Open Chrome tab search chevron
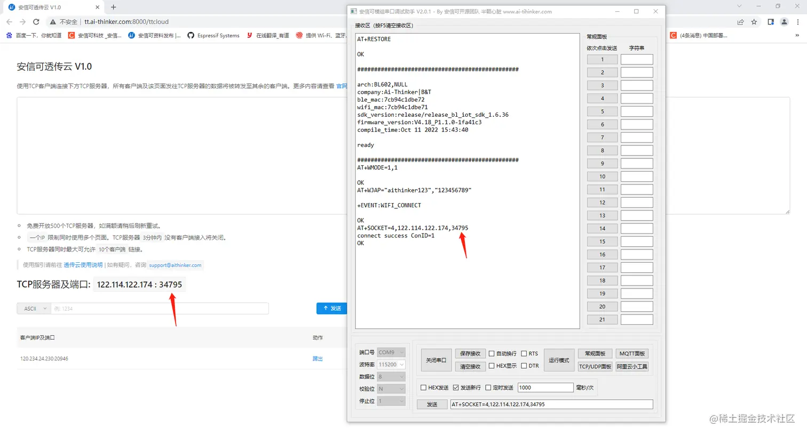 point(739,6)
